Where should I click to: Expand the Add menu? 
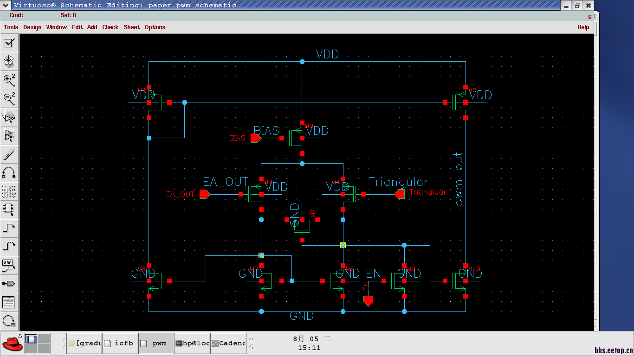coord(92,27)
